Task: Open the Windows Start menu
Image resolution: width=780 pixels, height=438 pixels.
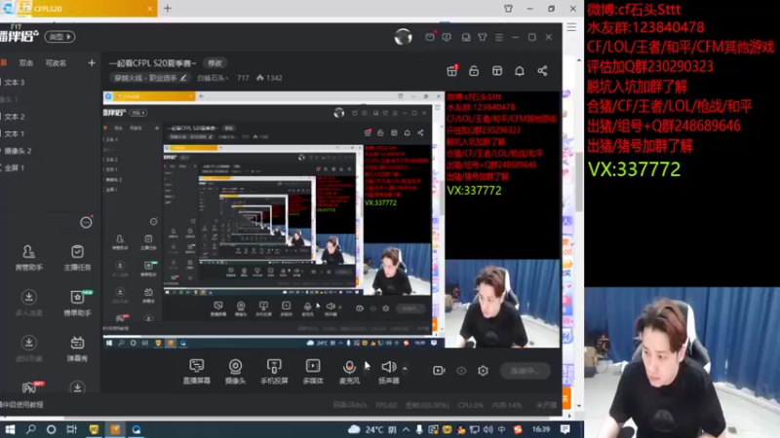Action: pyautogui.click(x=10, y=429)
